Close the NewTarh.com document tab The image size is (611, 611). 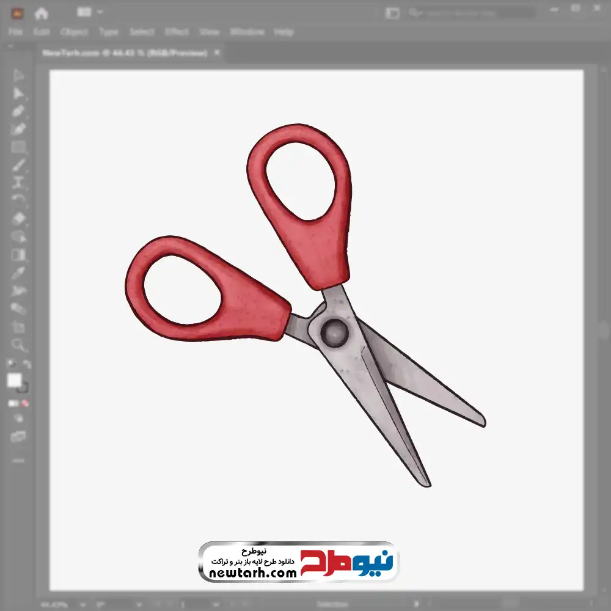216,53
